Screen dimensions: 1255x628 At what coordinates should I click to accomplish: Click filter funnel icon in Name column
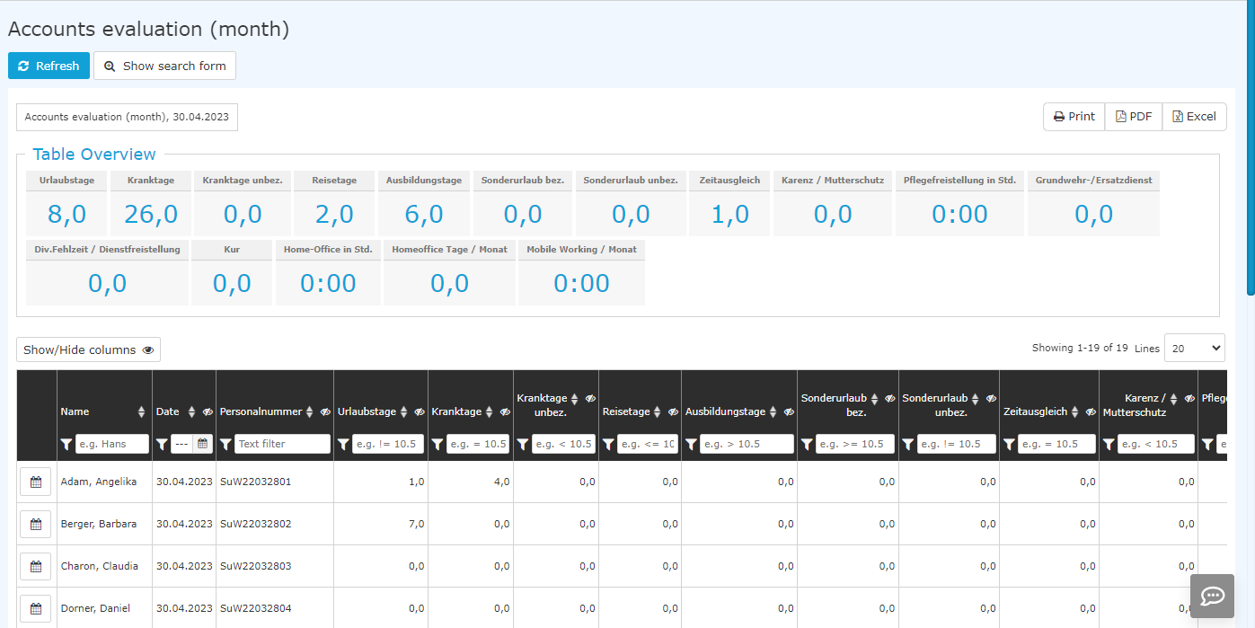tap(66, 444)
